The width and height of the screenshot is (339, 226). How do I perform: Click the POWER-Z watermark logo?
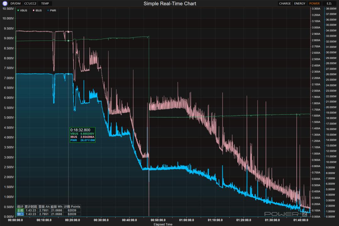pyautogui.click(x=286, y=214)
